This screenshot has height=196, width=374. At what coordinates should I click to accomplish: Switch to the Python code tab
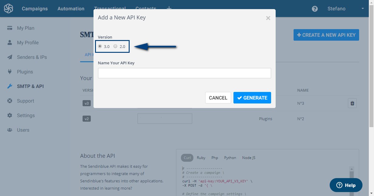pos(230,157)
